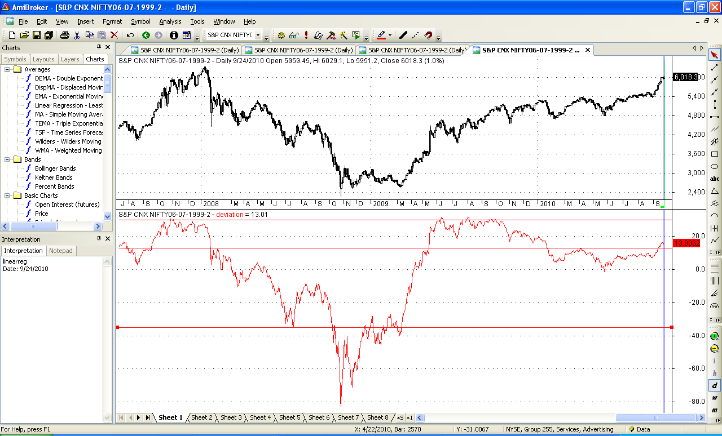Collapse the Averages tree folder
This screenshot has width=722, height=436.
(7, 69)
